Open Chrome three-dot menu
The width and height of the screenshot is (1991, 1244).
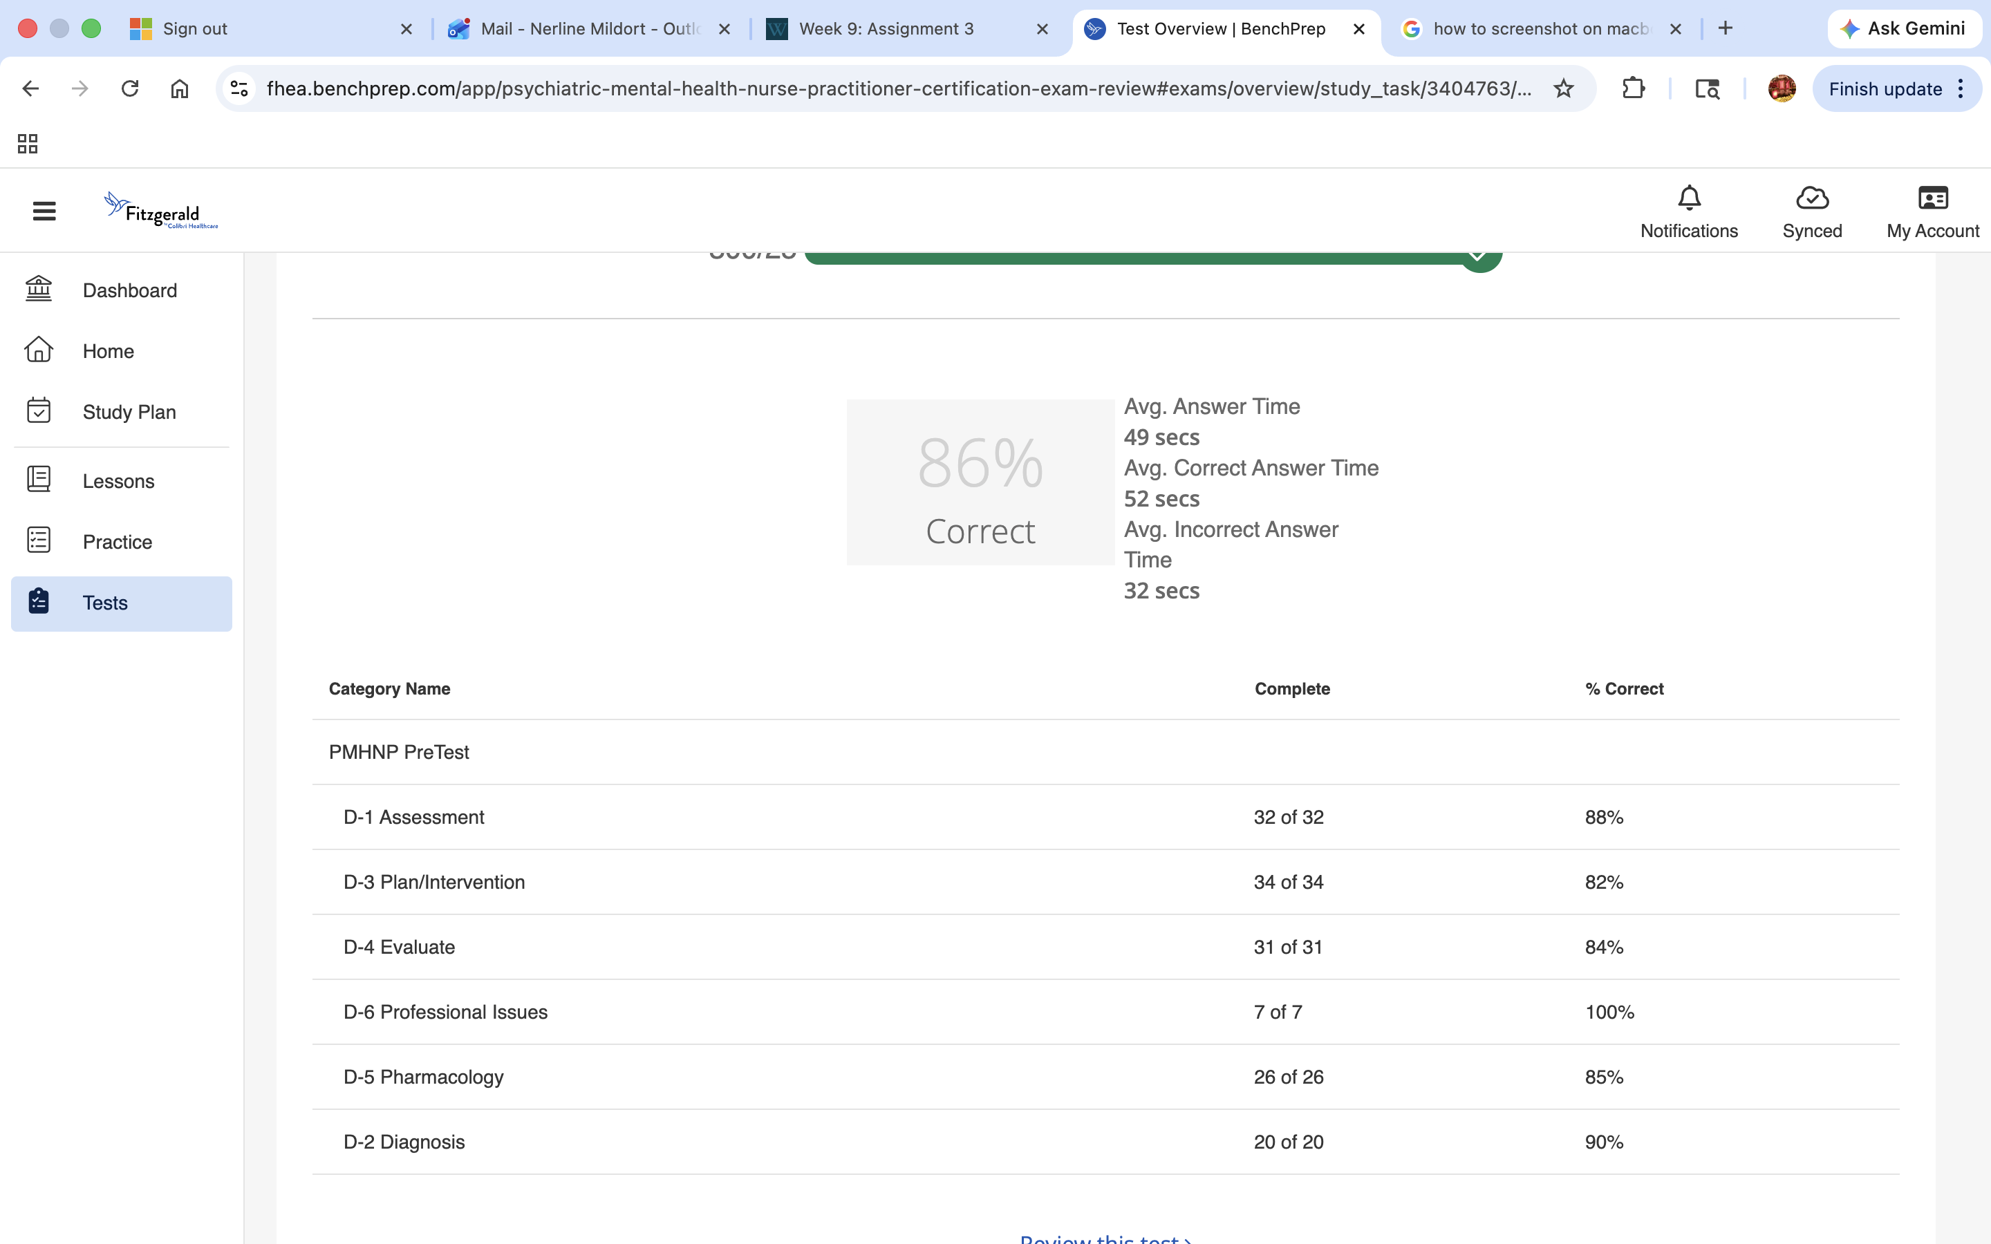(x=1961, y=89)
